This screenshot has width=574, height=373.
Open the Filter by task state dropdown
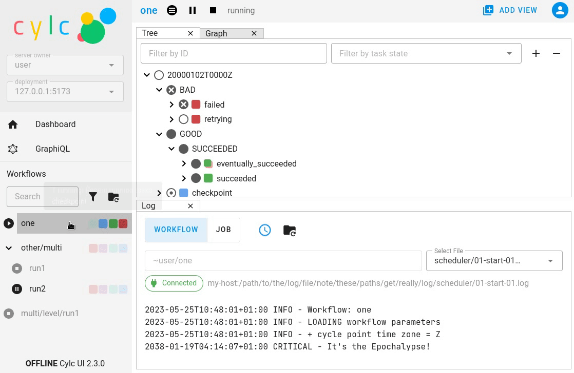coord(426,53)
